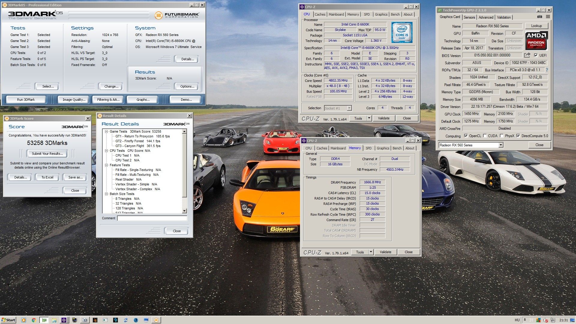Open the Mainboard tab in top CPU-Z window
This screenshot has height=324, width=576.
coord(336,14)
